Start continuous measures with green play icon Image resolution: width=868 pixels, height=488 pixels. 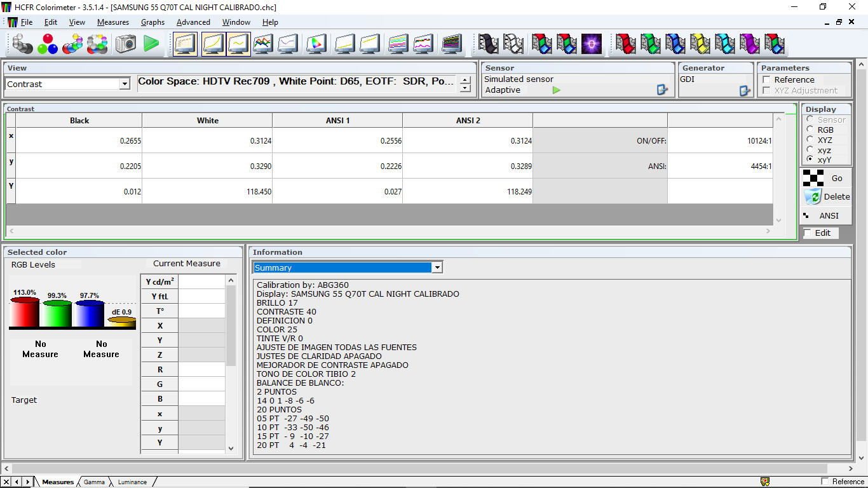[151, 44]
